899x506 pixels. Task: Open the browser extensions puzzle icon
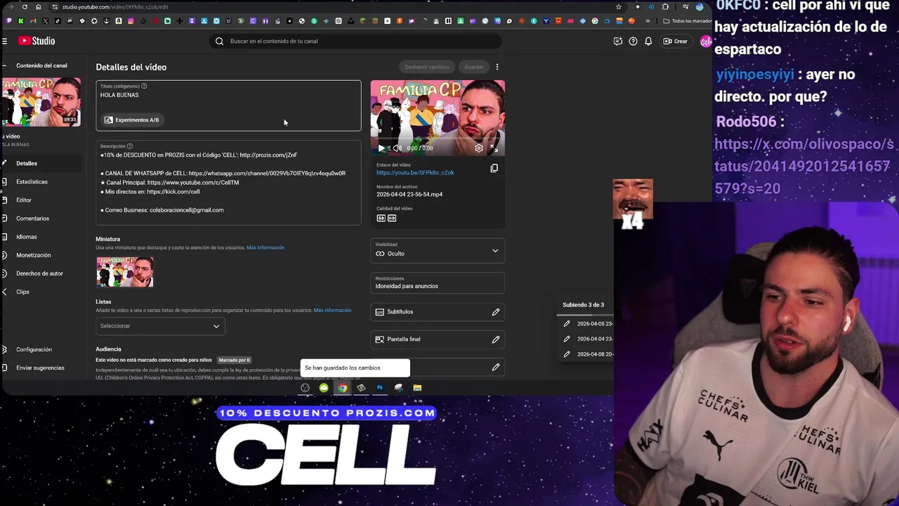click(x=665, y=7)
